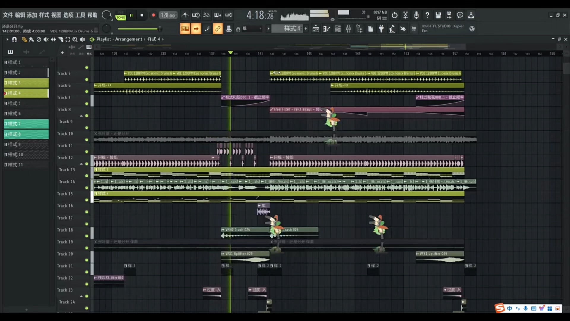570x321 pixels.
Task: Select 样式 3 in the pattern picker
Action: [26, 83]
